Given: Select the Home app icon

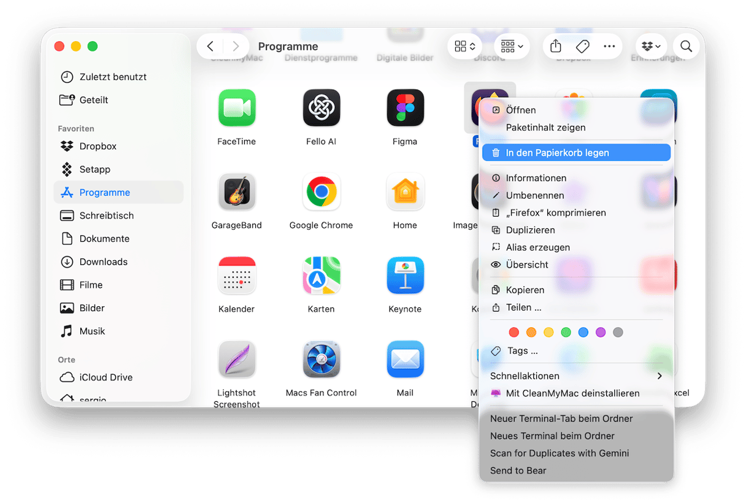Looking at the screenshot, I should [405, 192].
